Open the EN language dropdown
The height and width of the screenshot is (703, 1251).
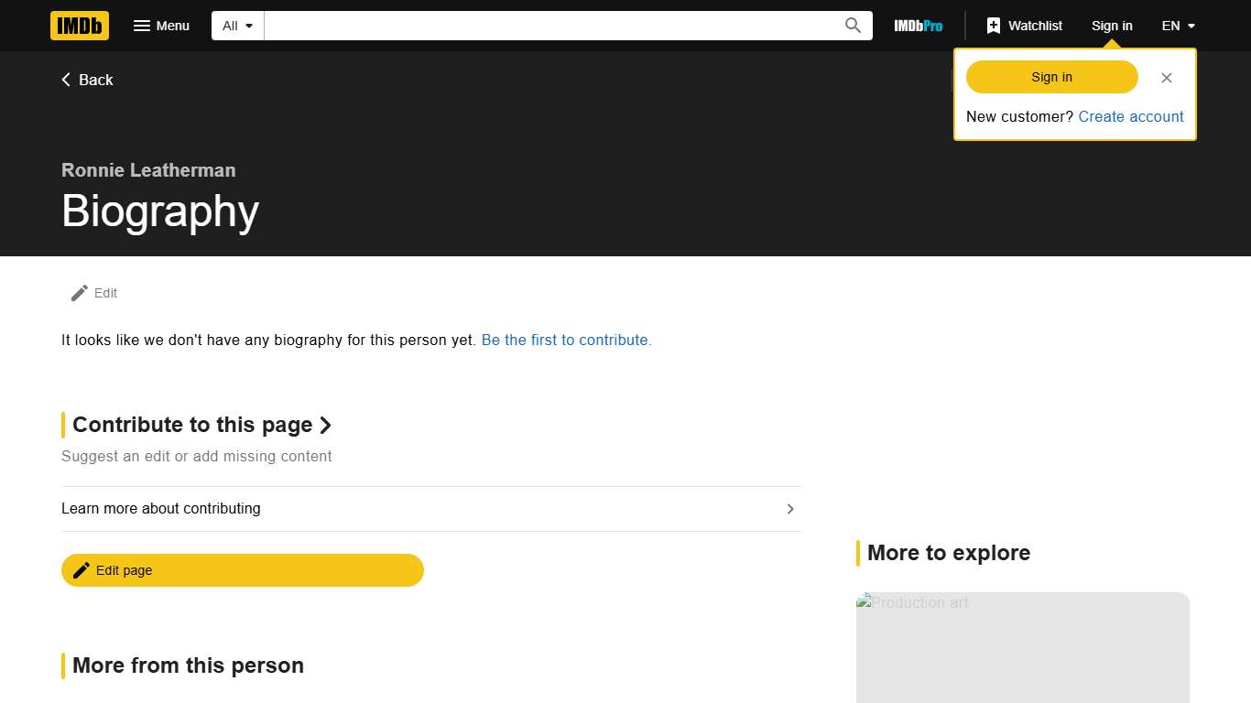tap(1178, 26)
